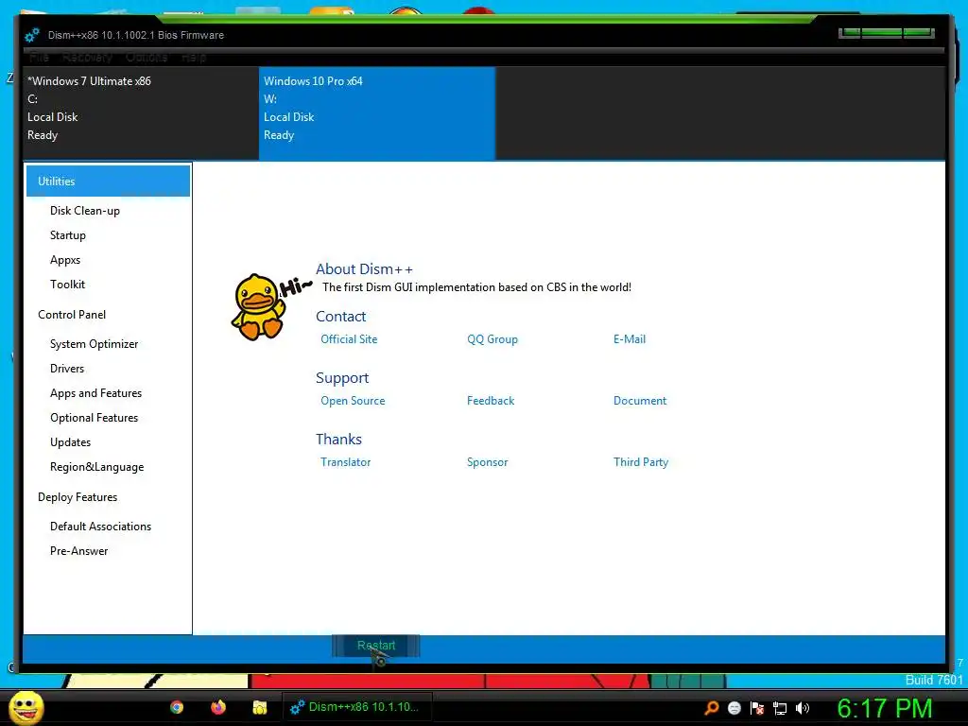The height and width of the screenshot is (726, 968).
Task: Click the Restart button
Action: click(x=376, y=646)
